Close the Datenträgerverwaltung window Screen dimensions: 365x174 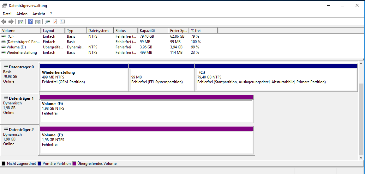[357, 6]
